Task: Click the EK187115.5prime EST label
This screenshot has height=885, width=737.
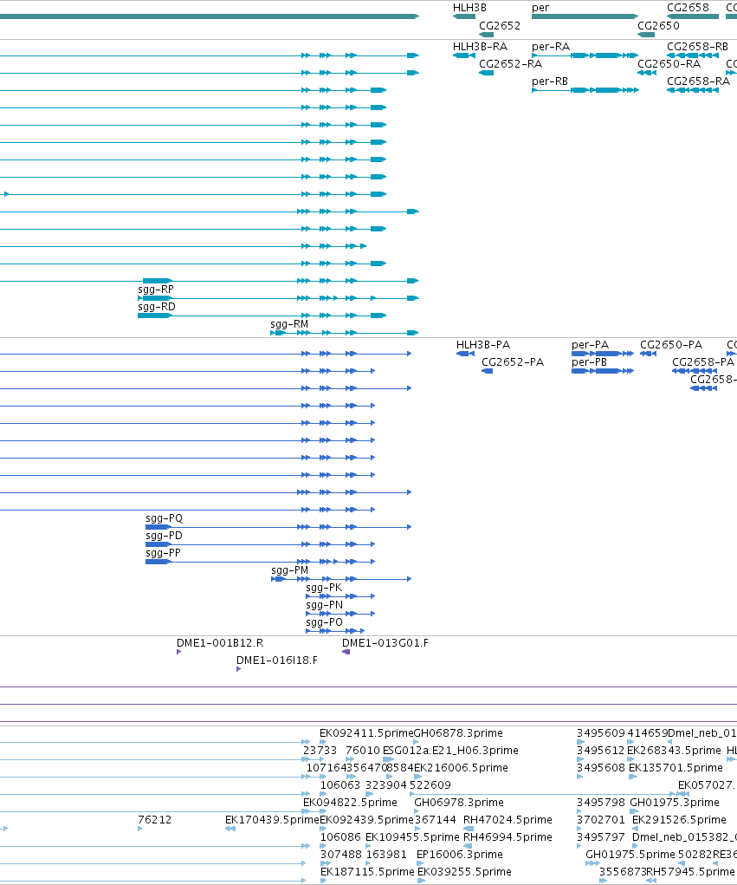Action: click(367, 872)
